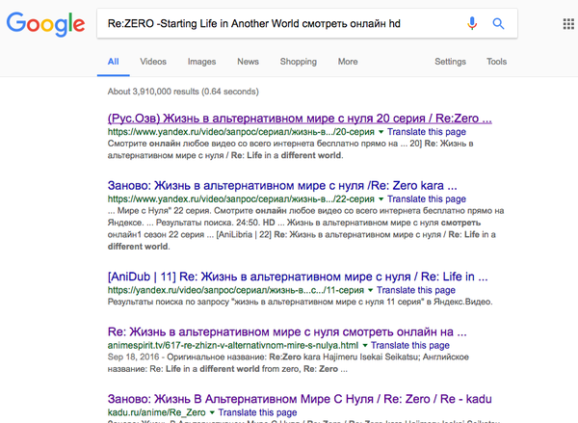Open the Settings menu
Screen dimensions: 578x423
450,62
